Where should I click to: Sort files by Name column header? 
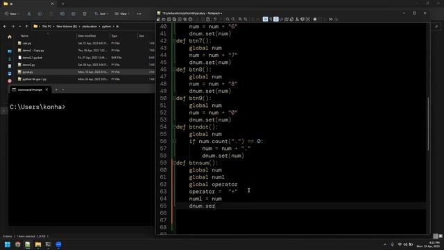24,36
